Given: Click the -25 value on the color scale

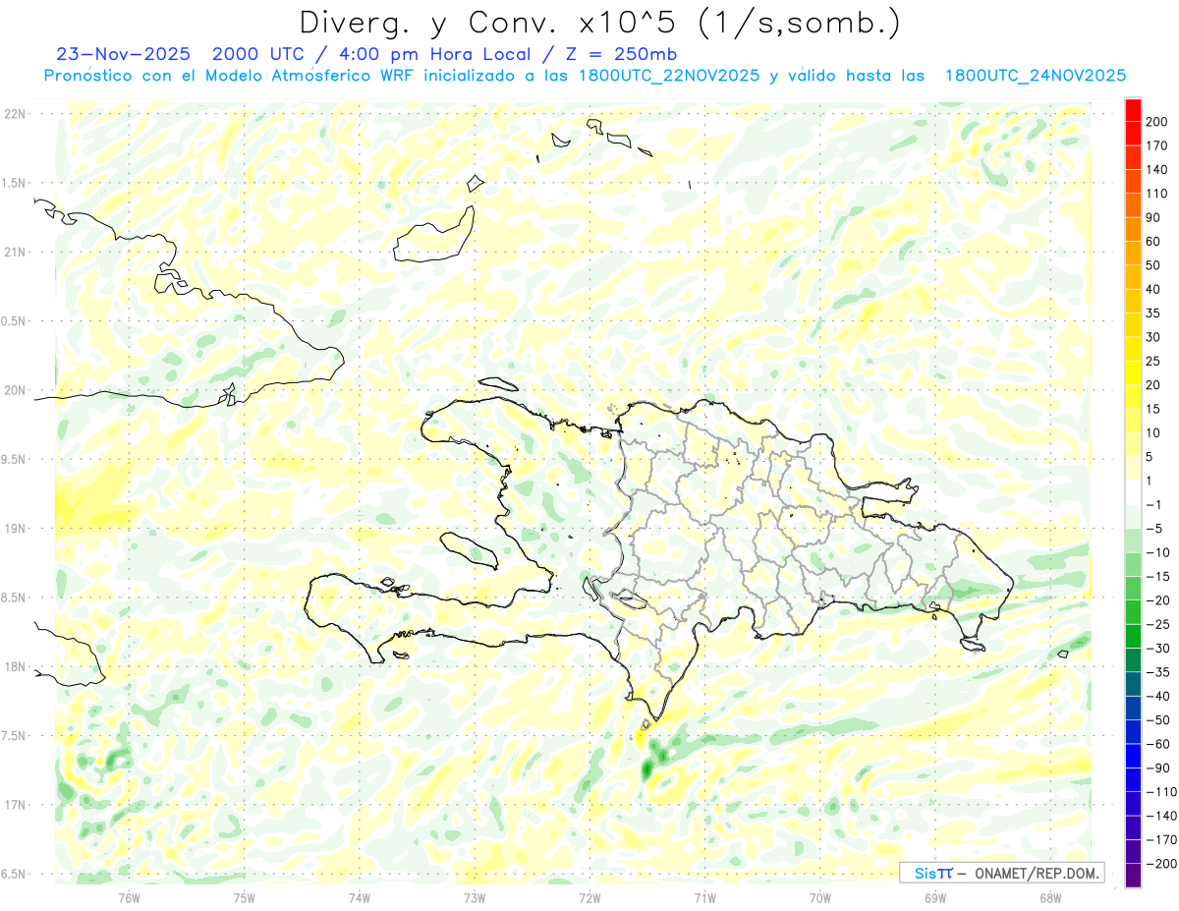Looking at the screenshot, I should (1156, 624).
